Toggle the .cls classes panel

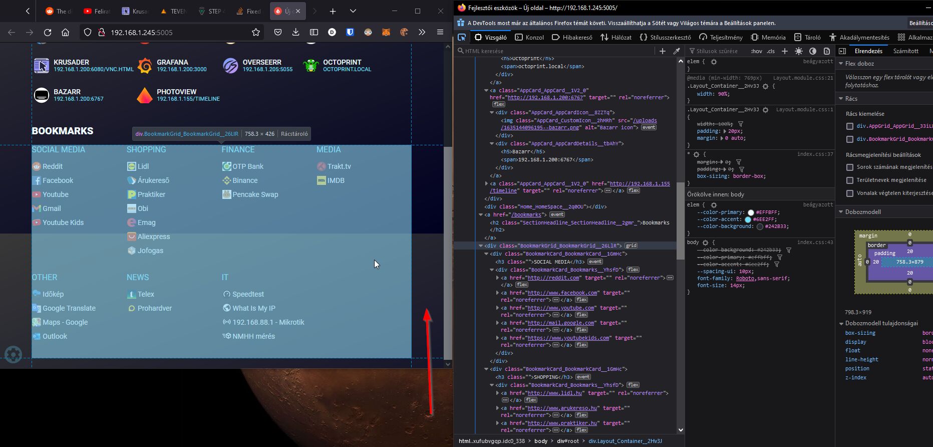[x=771, y=51]
